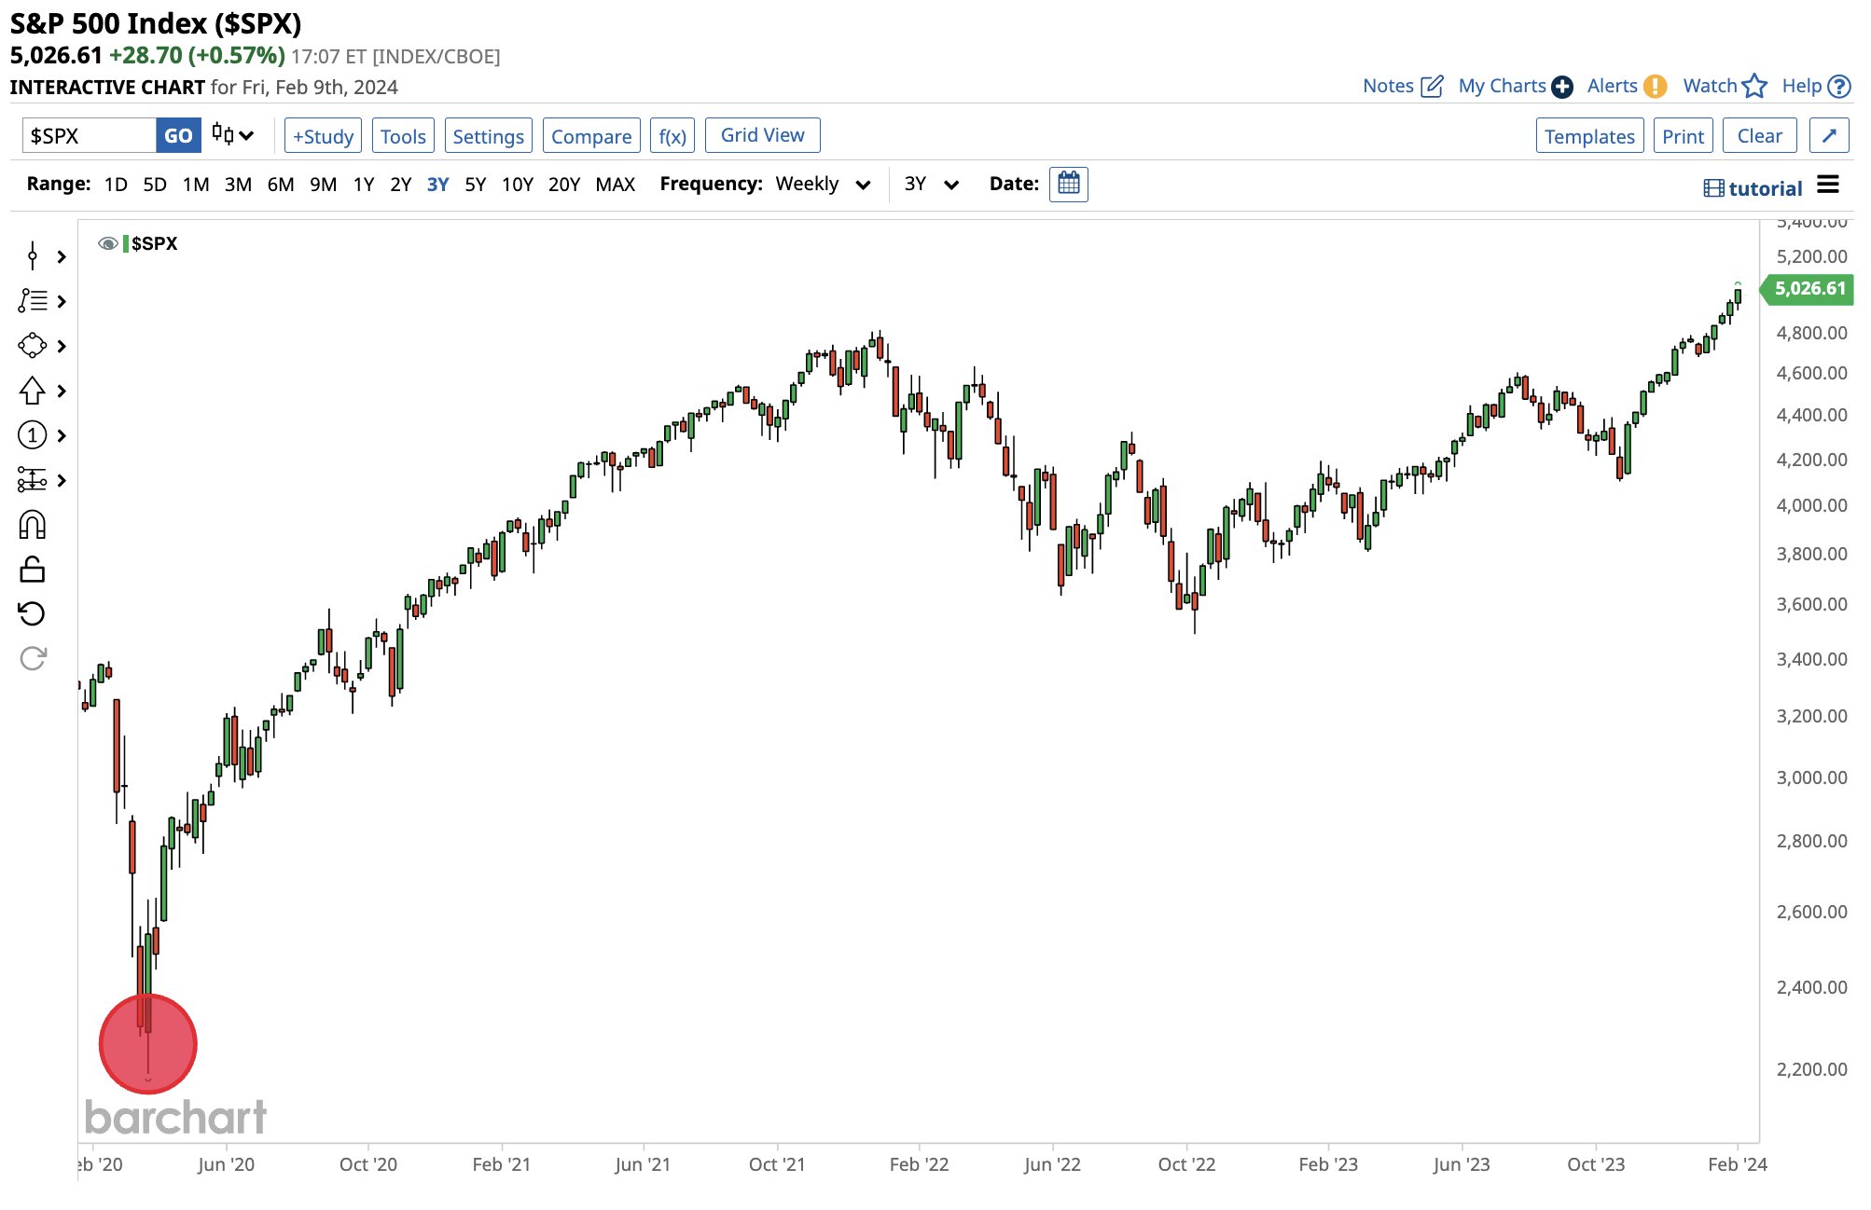This screenshot has width=1871, height=1210.
Task: Click the +Study button
Action: coord(323,136)
